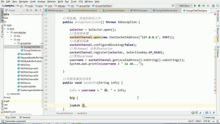This screenshot has width=220, height=124.
Task: Collapse the groupchat package node
Action: [x=15, y=43]
